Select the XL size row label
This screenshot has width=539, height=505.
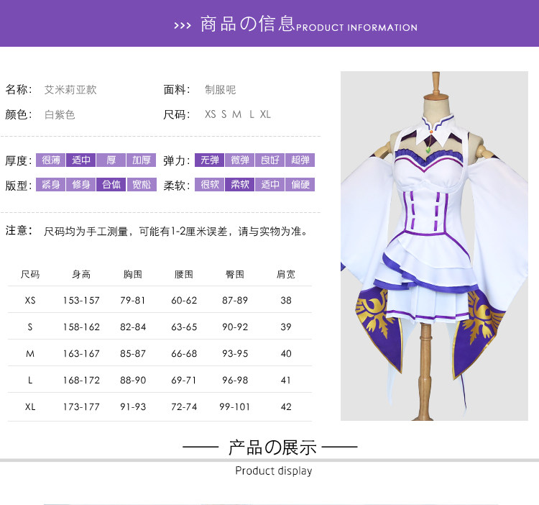pos(30,407)
